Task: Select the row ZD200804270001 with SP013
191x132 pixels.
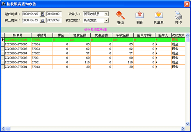Action: tap(93, 67)
